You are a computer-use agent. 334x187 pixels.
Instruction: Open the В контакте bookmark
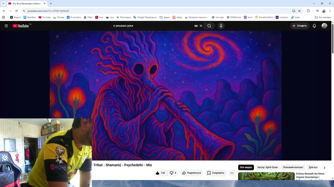point(74,17)
